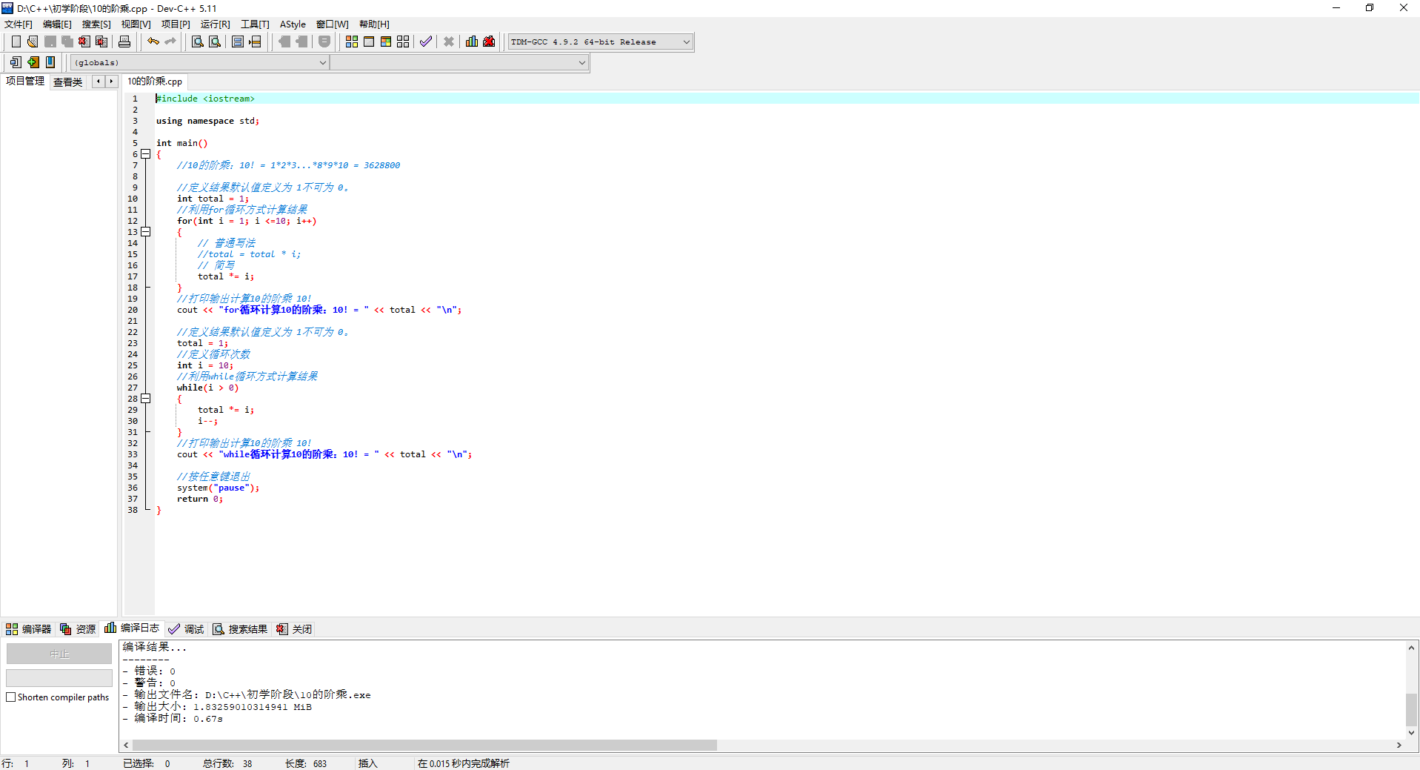The image size is (1420, 770).
Task: Click the Syntax check checkmark icon
Action: (x=426, y=42)
